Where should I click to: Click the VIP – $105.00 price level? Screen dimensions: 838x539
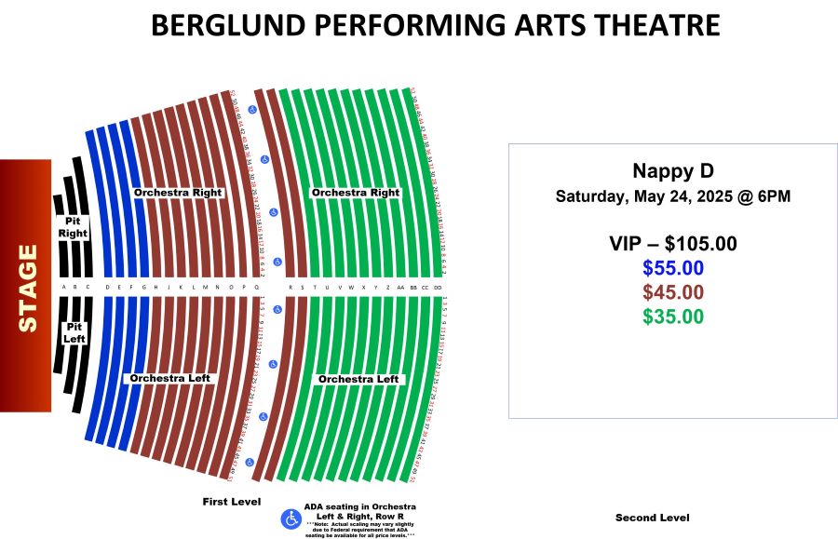coord(672,244)
